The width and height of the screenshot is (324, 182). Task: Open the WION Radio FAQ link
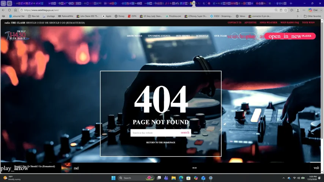tap(289, 22)
